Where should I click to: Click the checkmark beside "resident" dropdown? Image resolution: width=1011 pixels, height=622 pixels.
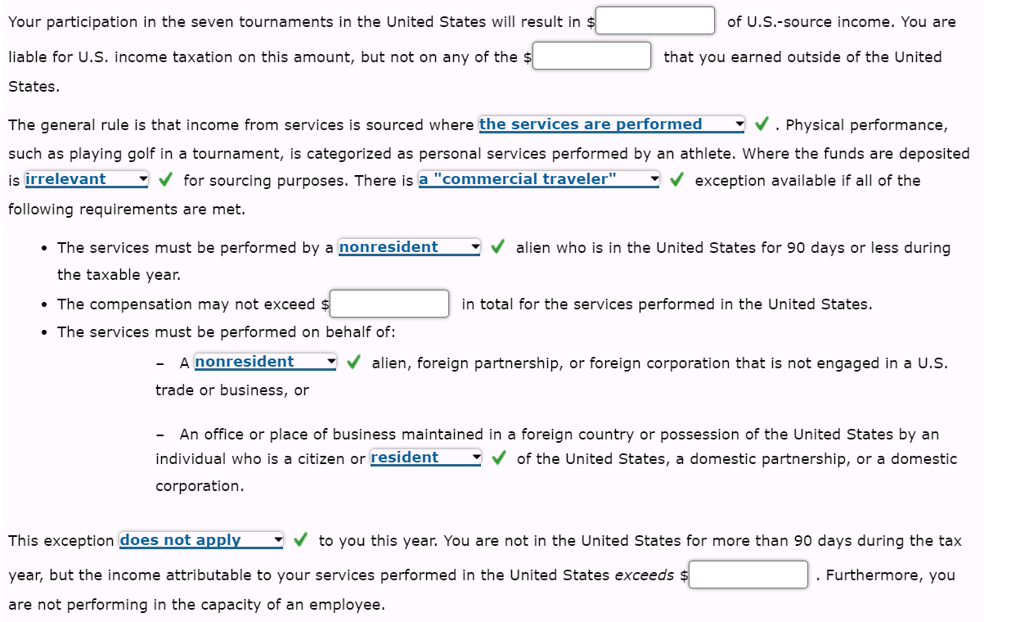point(497,457)
